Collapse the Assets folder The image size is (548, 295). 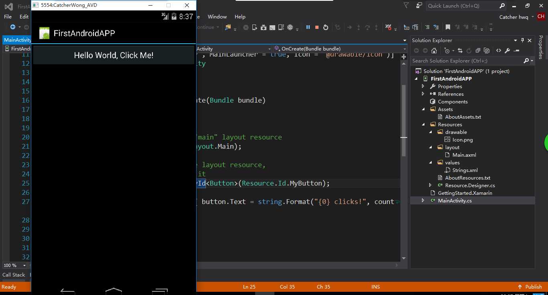click(x=423, y=109)
